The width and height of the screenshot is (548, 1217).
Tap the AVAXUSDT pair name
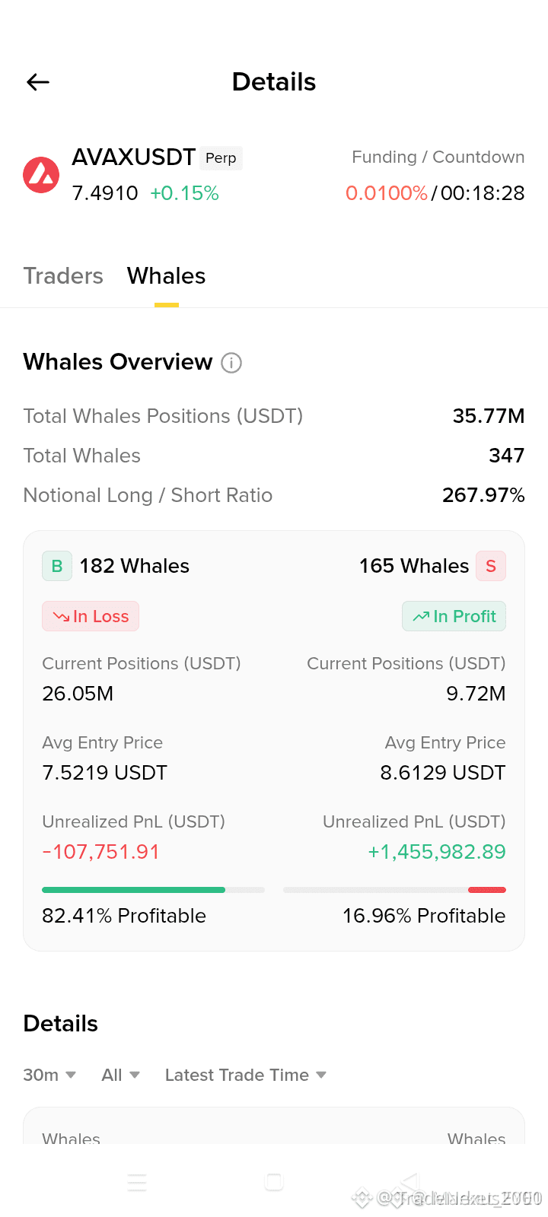point(134,157)
